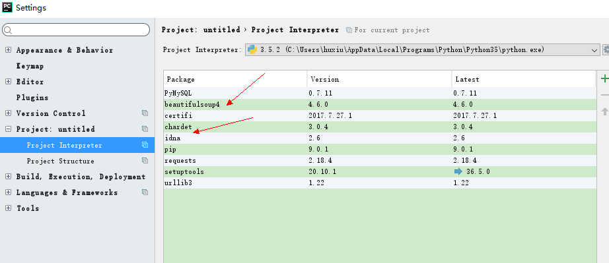Click the settings search input field
This screenshot has height=263, width=609.
[76, 30]
